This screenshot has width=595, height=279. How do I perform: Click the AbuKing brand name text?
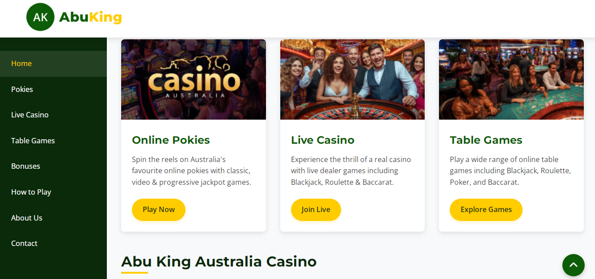point(90,17)
